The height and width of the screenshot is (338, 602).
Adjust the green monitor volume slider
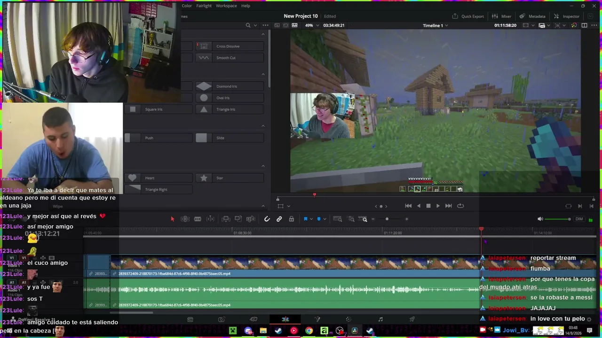(557, 219)
